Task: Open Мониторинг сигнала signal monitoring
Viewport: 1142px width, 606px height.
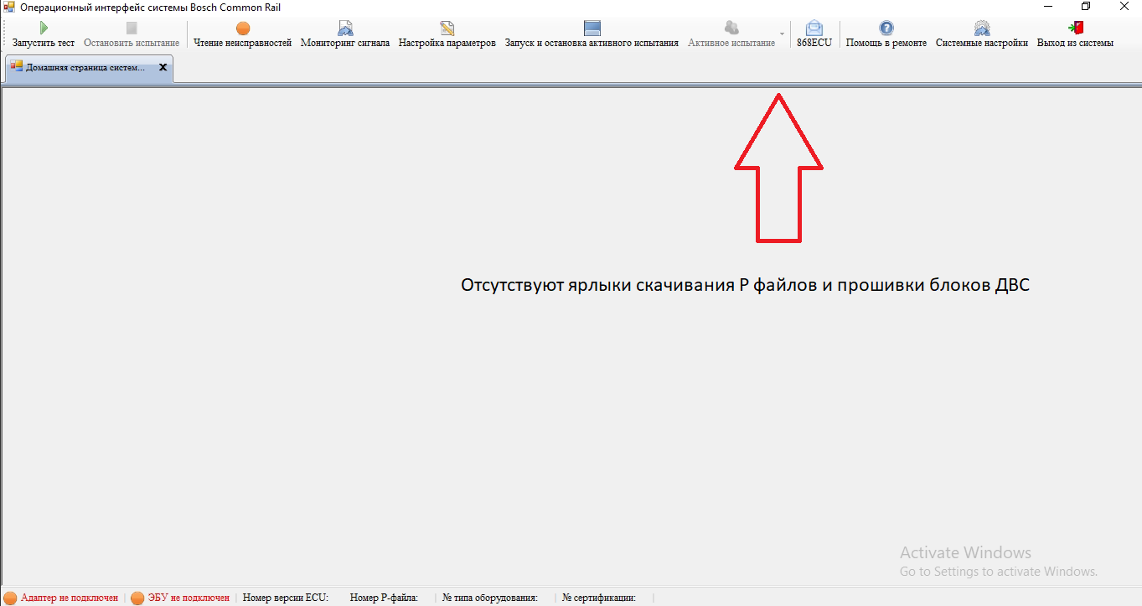Action: click(345, 34)
